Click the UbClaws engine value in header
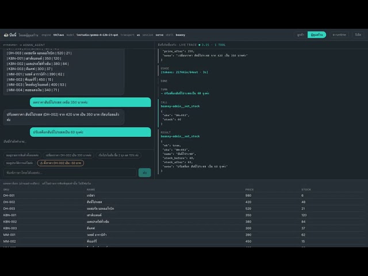This screenshot has height=276, width=368. (x=59, y=35)
